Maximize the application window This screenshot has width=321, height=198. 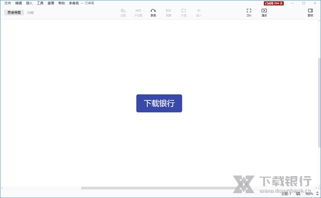pos(303,3)
